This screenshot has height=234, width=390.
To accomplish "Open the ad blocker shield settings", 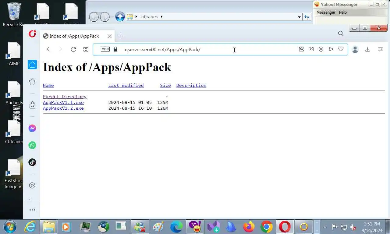I will coord(321,49).
